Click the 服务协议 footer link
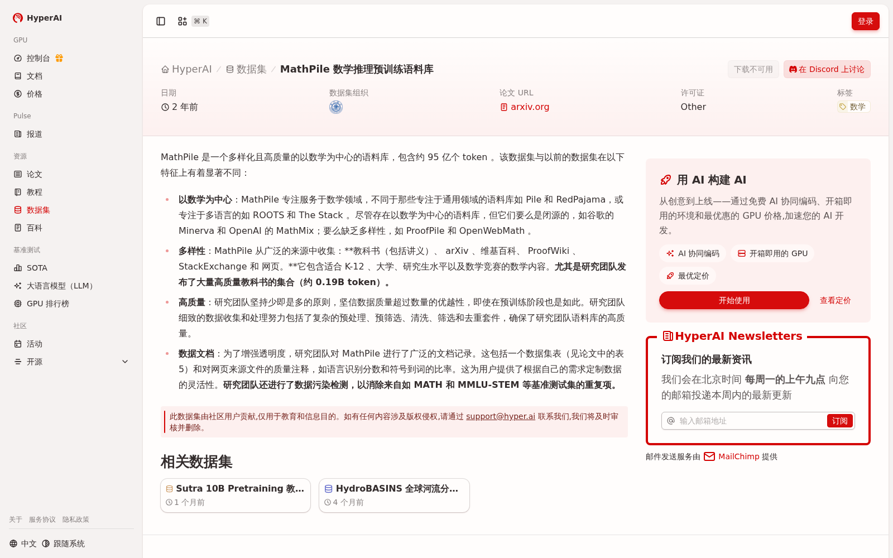893x558 pixels. pos(42,519)
